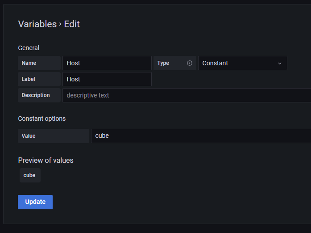Viewport: 311px width, 233px height.
Task: Click the Name input field containing Host
Action: tap(107, 63)
